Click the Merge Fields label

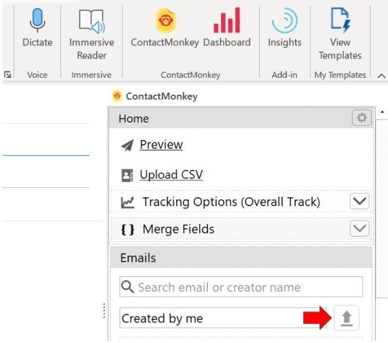178,229
